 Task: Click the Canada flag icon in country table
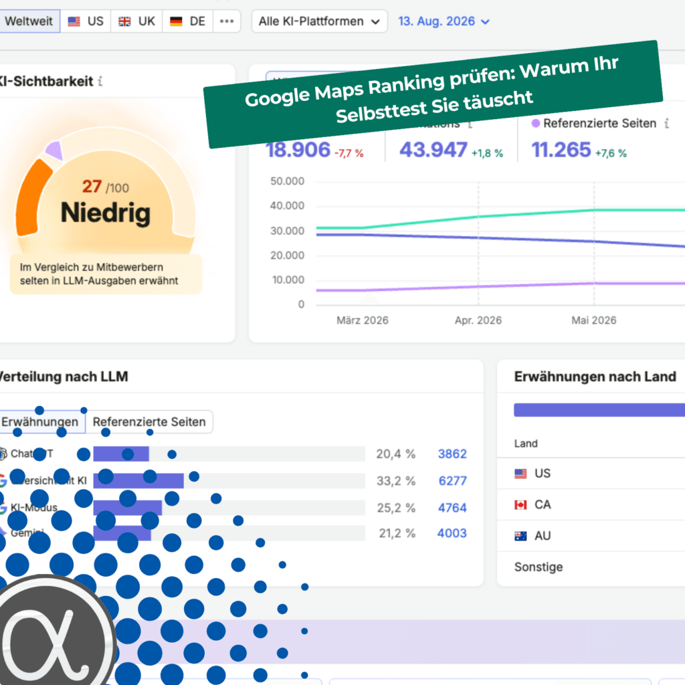coord(520,505)
